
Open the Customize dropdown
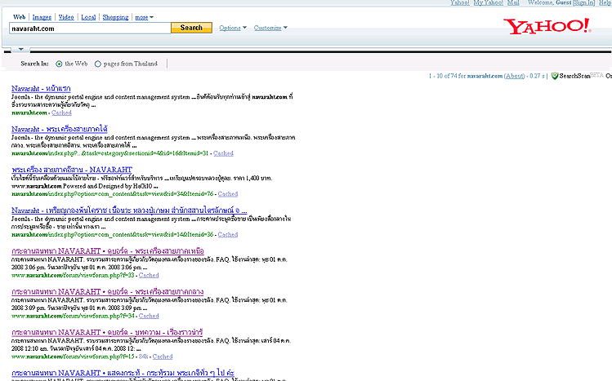(x=270, y=28)
